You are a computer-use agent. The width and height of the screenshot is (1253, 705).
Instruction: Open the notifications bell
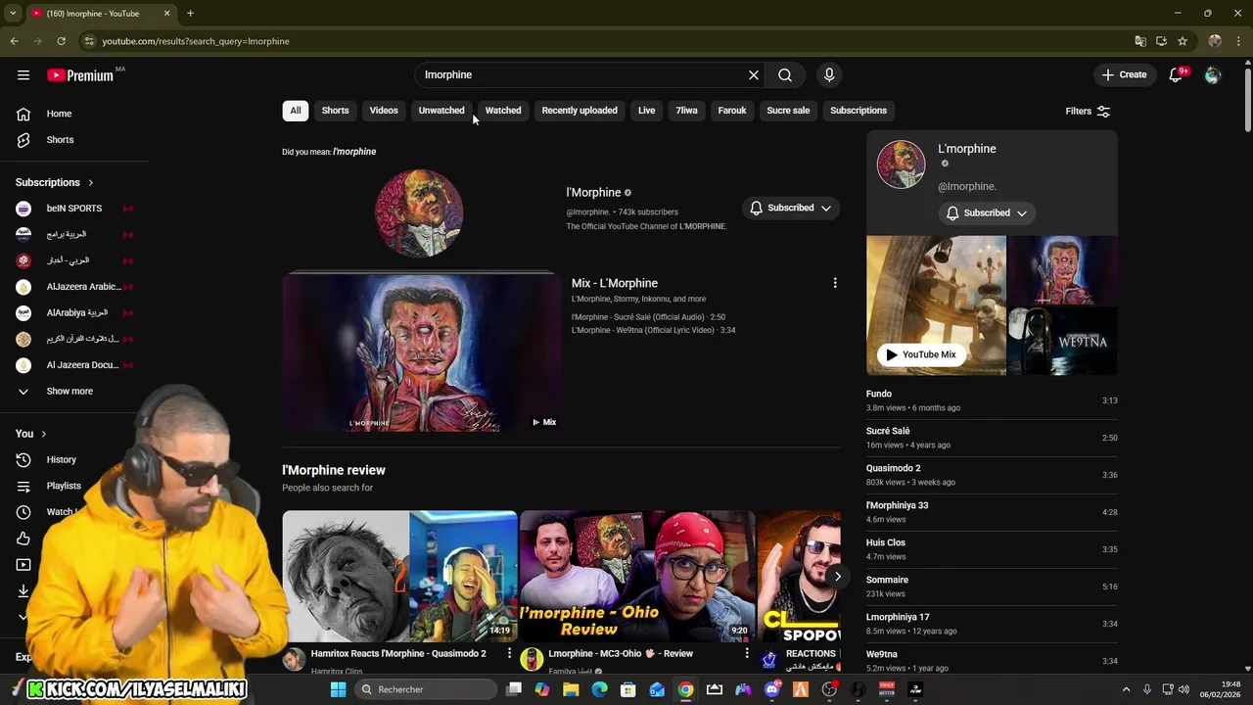click(x=1177, y=74)
